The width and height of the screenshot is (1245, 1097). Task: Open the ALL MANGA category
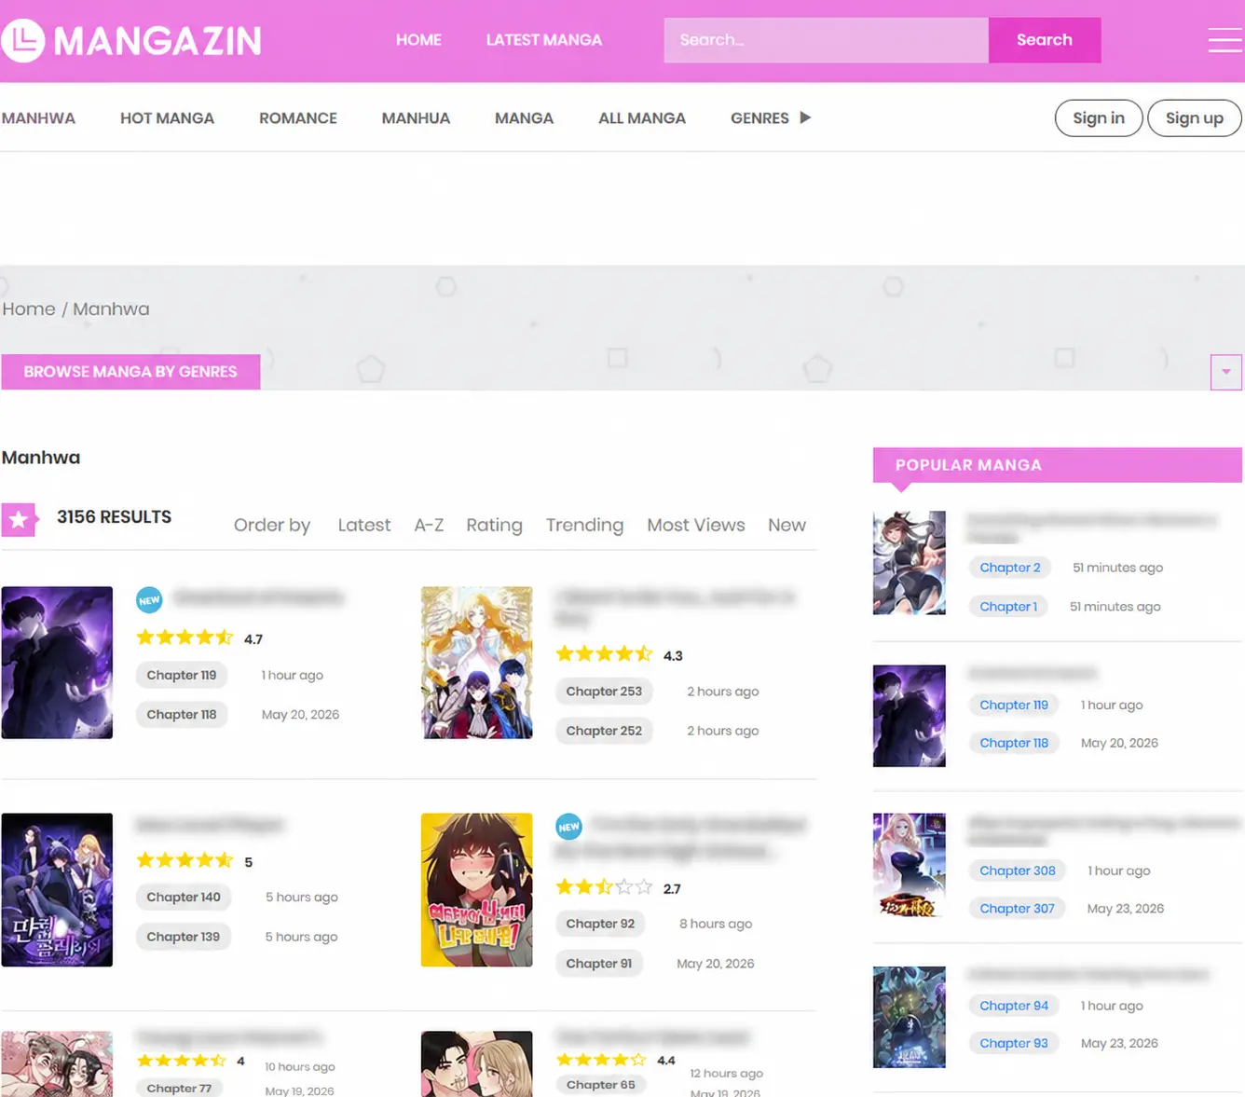[642, 118]
